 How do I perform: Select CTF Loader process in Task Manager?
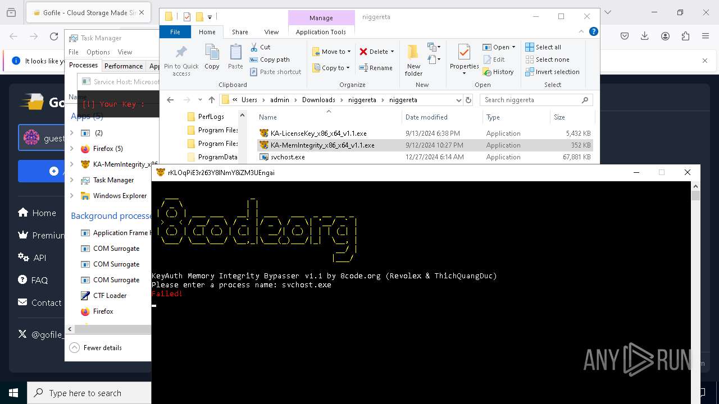(x=110, y=296)
